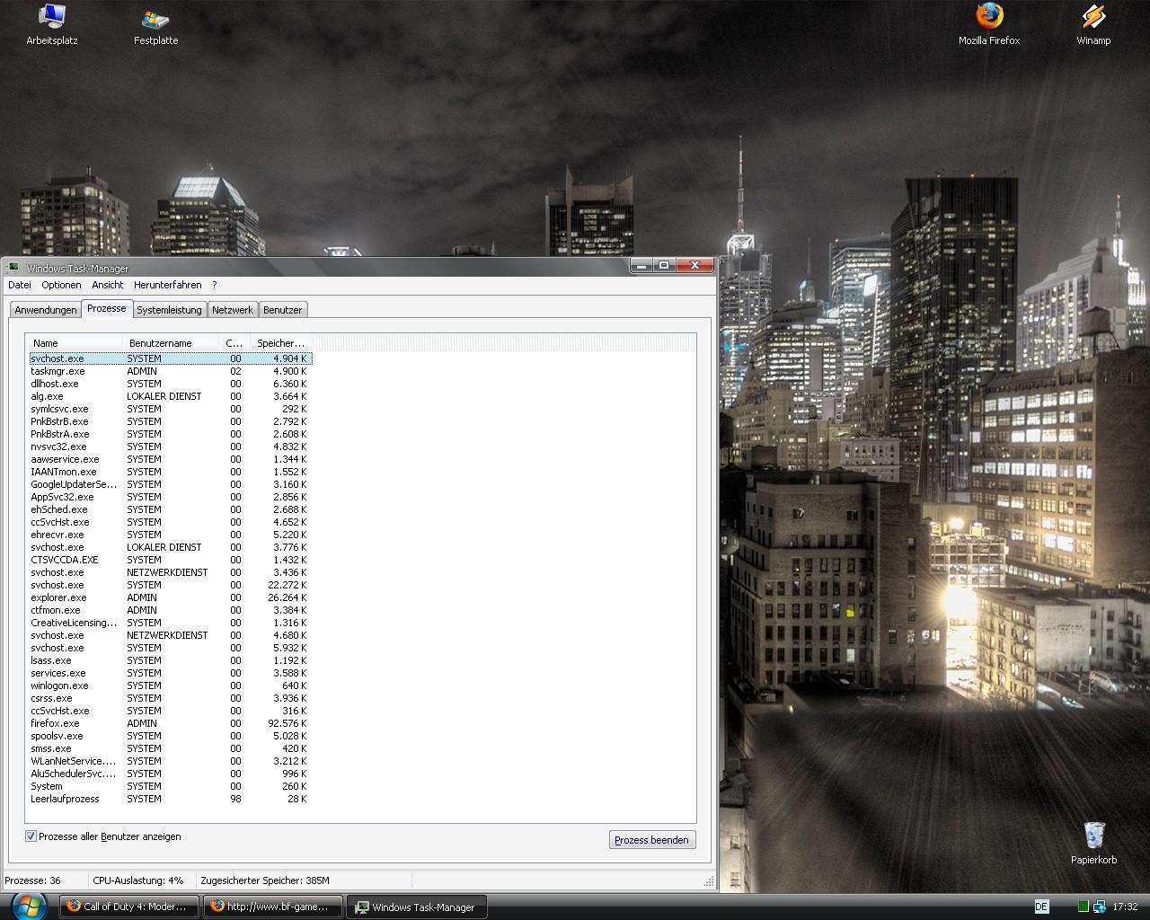Select the smss.exe process row

[x=169, y=748]
